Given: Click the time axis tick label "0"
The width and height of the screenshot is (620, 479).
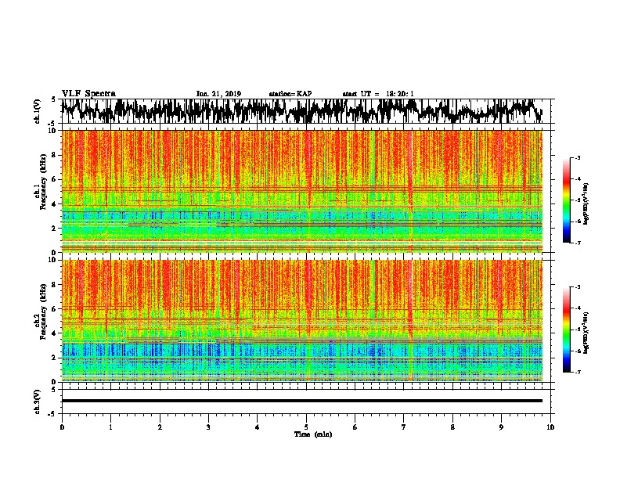Looking at the screenshot, I should [62, 427].
